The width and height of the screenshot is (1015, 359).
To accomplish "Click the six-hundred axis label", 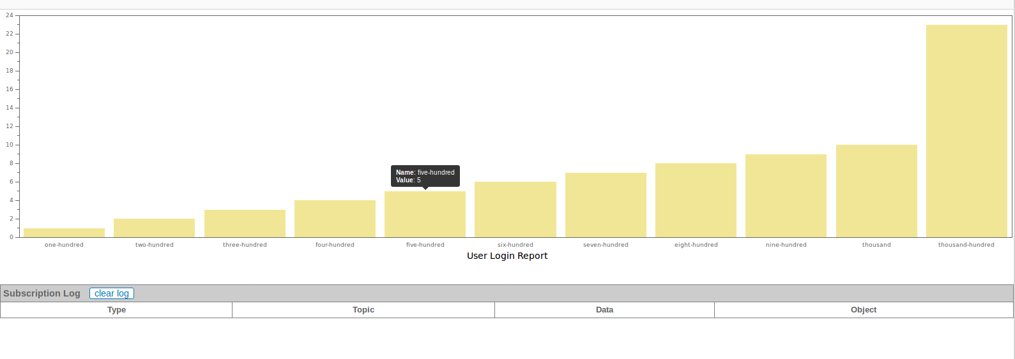I will click(515, 245).
